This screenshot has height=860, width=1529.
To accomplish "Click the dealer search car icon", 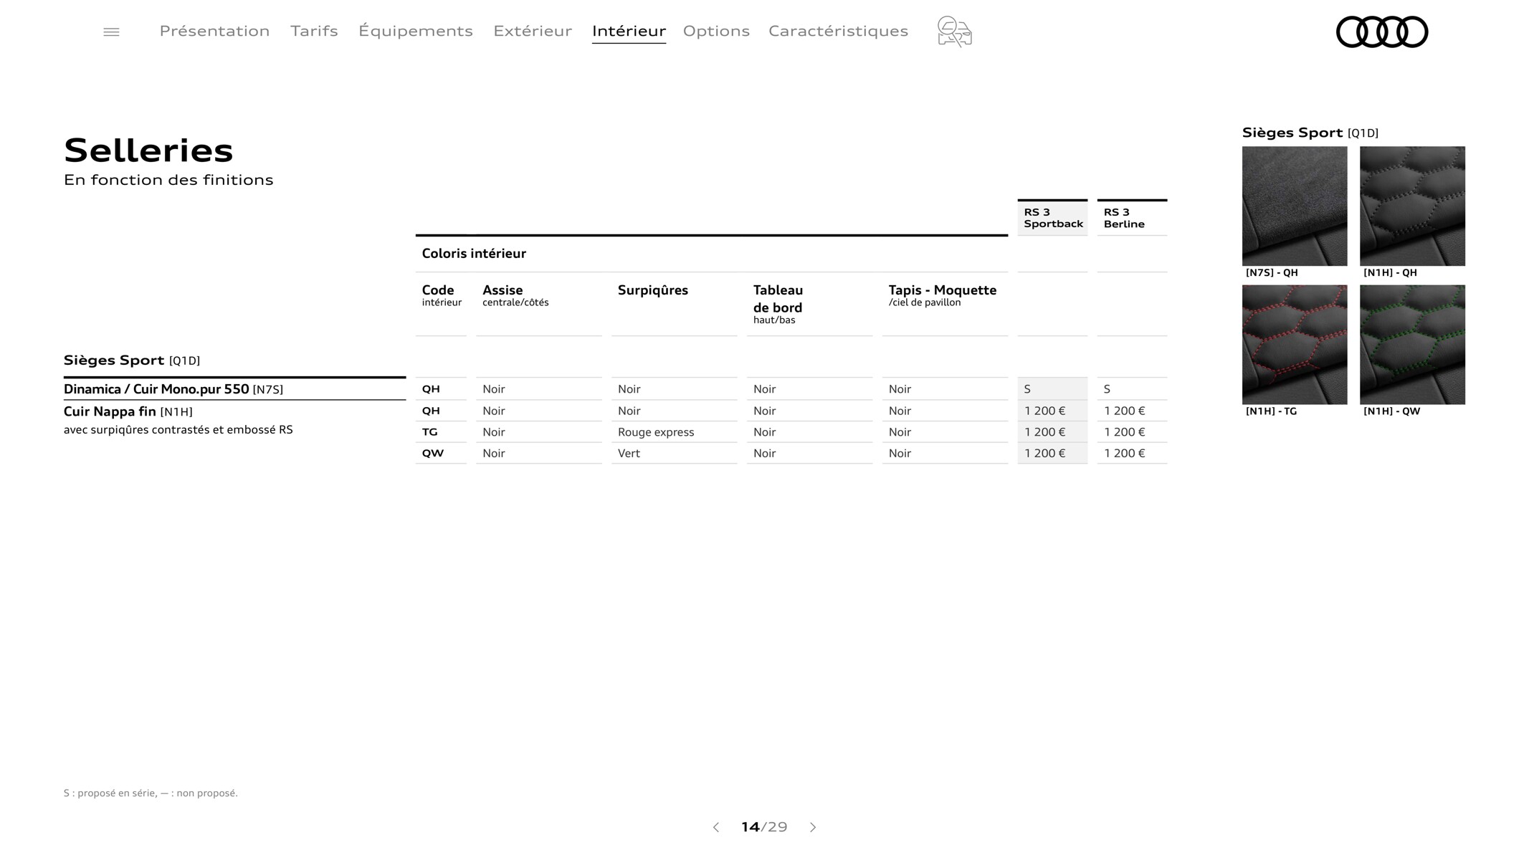I will pos(954,32).
